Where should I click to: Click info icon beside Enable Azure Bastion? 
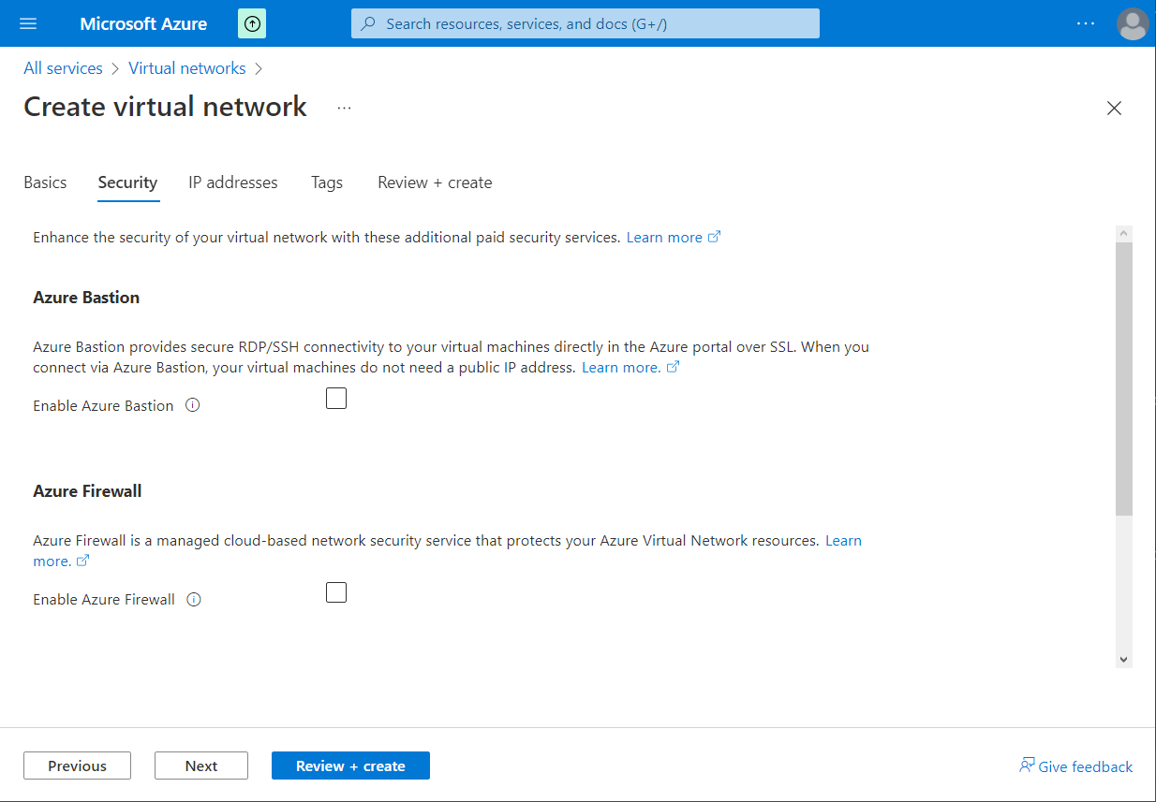tap(193, 405)
